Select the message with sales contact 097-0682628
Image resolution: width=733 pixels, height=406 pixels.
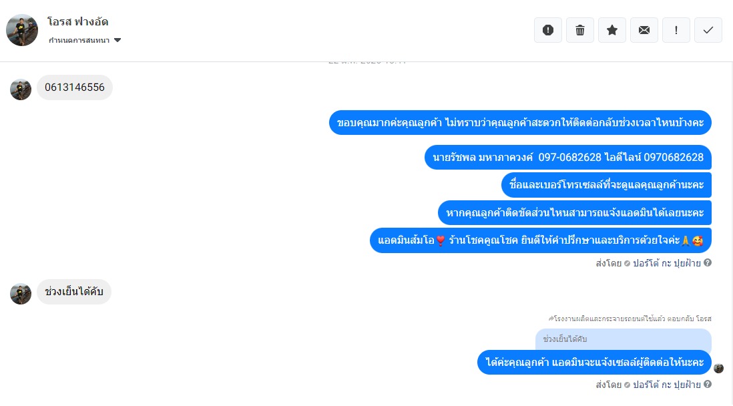coord(568,157)
